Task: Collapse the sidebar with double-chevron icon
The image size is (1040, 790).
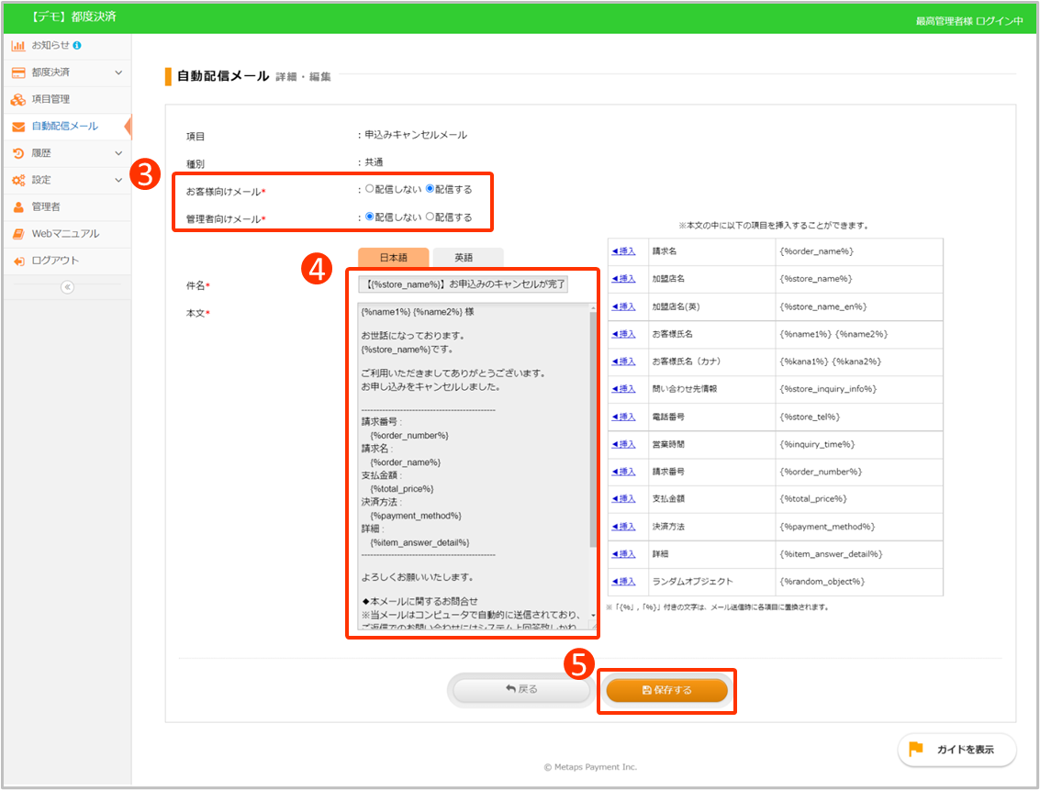Action: 66,287
